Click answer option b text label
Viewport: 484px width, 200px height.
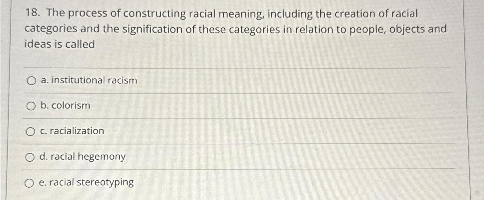64,106
